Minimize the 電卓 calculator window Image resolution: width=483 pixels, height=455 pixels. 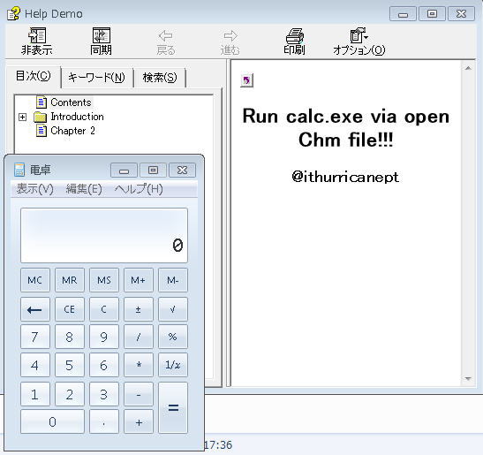click(x=125, y=171)
